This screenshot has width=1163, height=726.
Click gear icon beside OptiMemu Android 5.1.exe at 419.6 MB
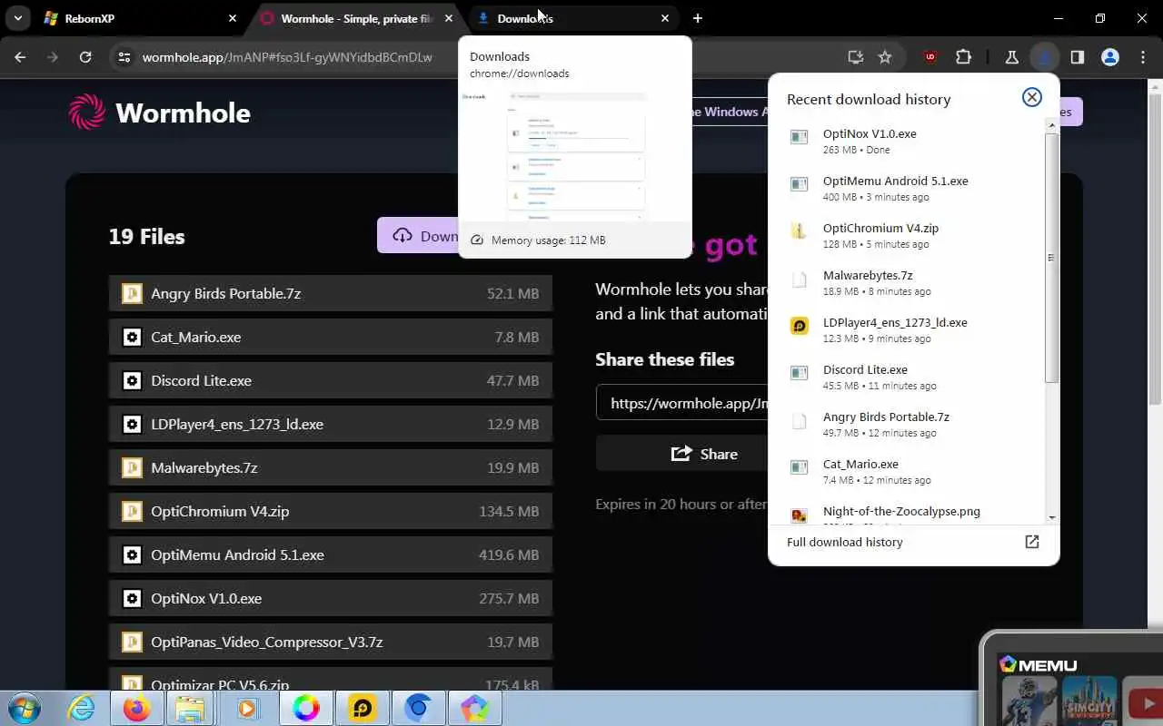132,554
